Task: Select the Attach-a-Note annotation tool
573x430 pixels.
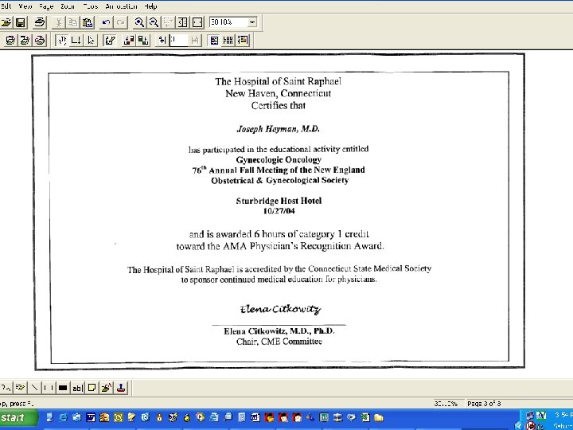Action: tap(92, 388)
